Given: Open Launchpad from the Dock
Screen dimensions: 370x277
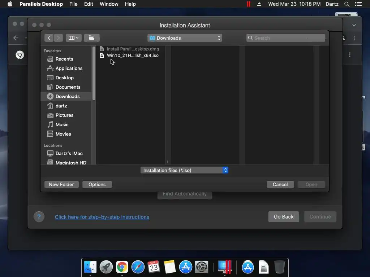Looking at the screenshot, I should click(x=106, y=267).
